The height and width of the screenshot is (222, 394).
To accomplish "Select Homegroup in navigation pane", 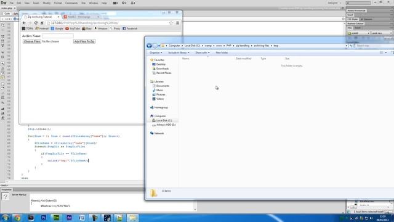I will click(159, 107).
